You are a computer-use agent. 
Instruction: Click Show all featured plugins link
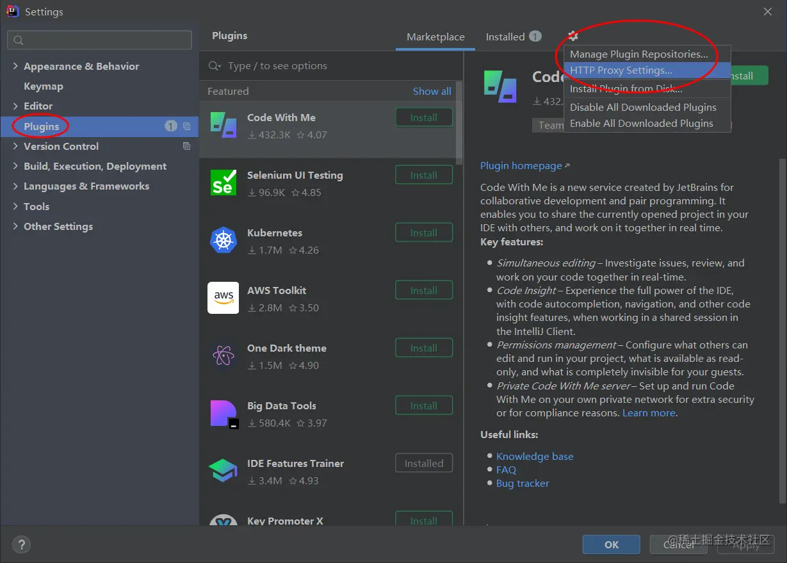click(432, 92)
